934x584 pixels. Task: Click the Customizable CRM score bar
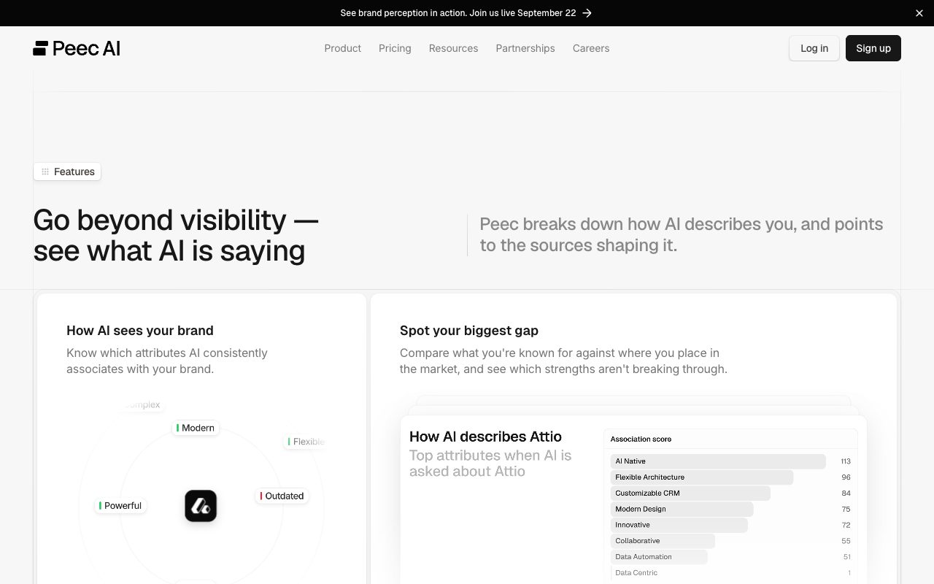[x=690, y=493]
